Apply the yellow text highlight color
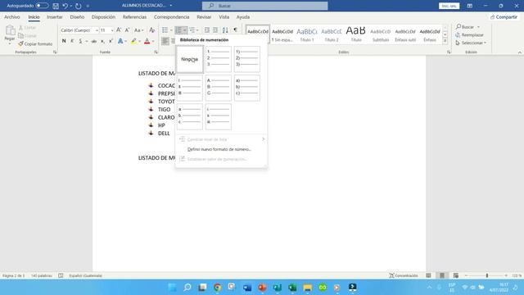Screen dimensions: 524x295 pyautogui.click(x=133, y=41)
